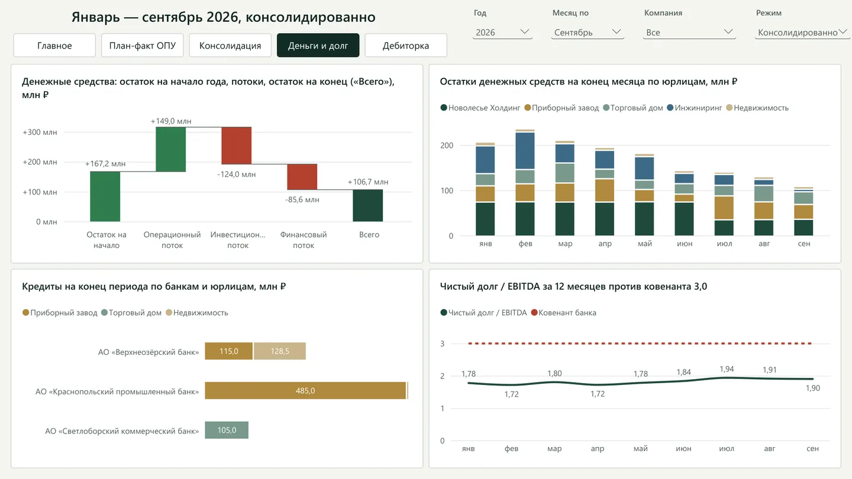Viewport: 852px width, 479px height.
Task: Open the Год dropdown showing 2026
Action: 502,32
